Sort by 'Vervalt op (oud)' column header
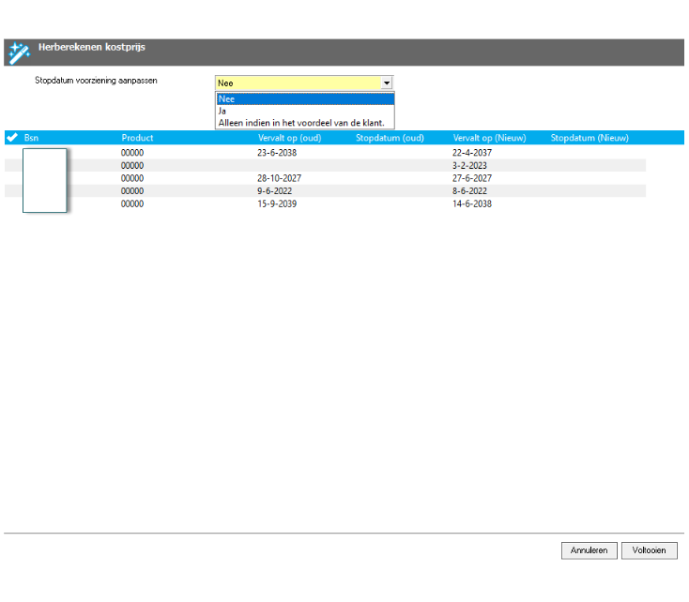The image size is (689, 602). (x=290, y=138)
